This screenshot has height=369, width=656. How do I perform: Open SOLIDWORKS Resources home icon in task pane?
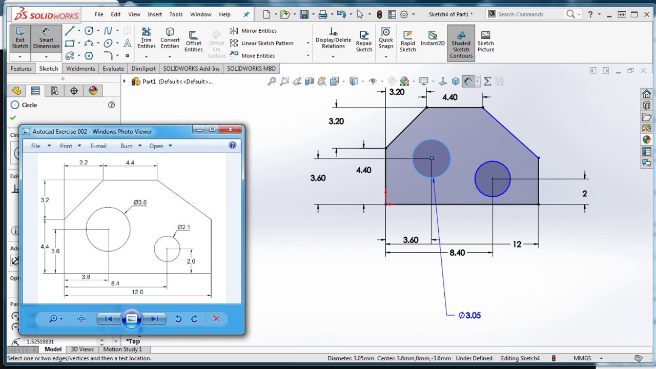(646, 94)
